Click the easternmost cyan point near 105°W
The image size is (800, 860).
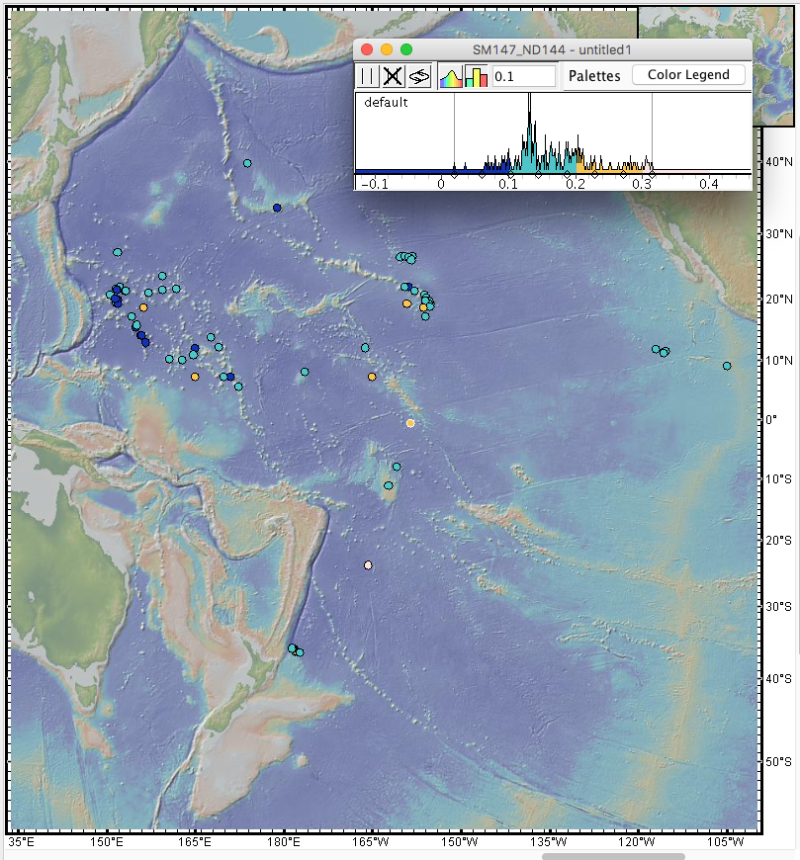pos(727,366)
